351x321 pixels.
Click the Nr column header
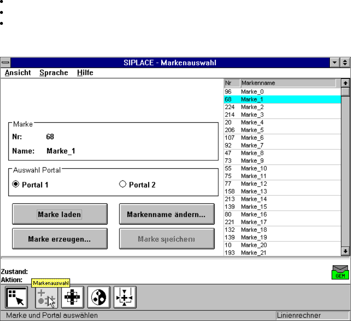[232, 83]
